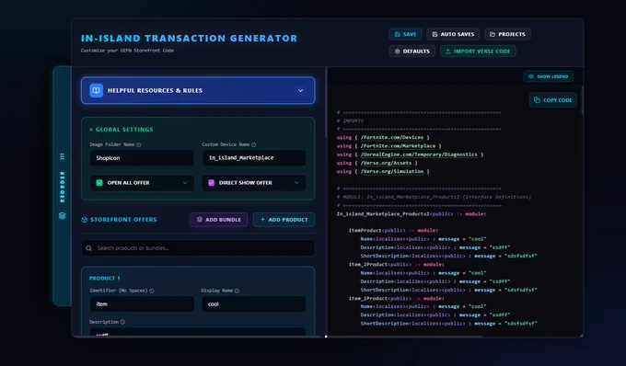
Task: Click the Defaults button
Action: click(412, 51)
